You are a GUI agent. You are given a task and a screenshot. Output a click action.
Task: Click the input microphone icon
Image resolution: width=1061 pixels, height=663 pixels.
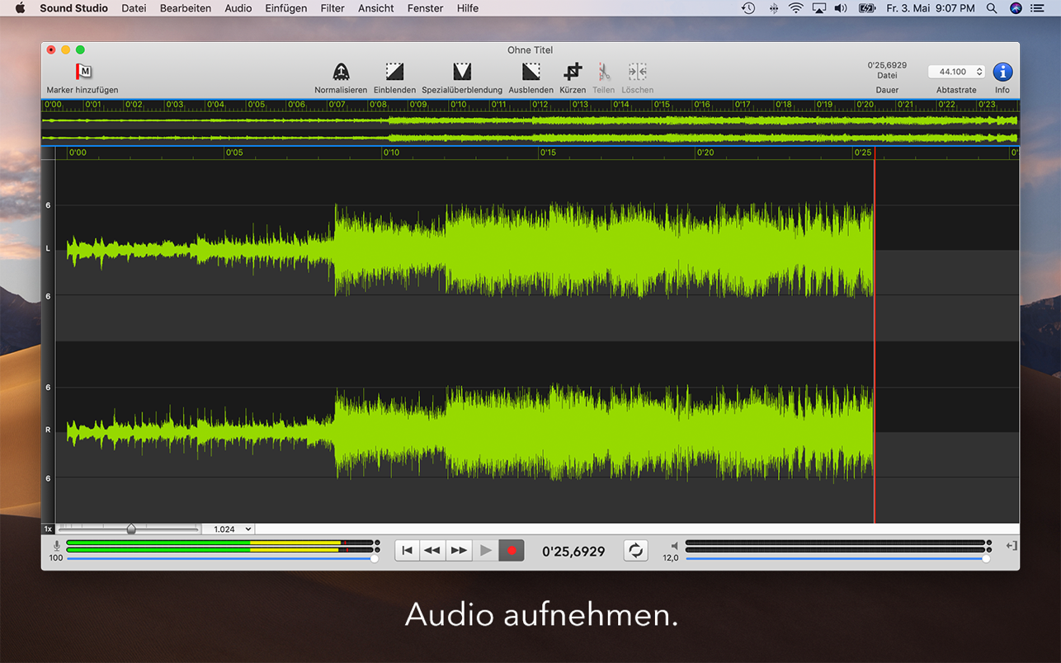56,546
